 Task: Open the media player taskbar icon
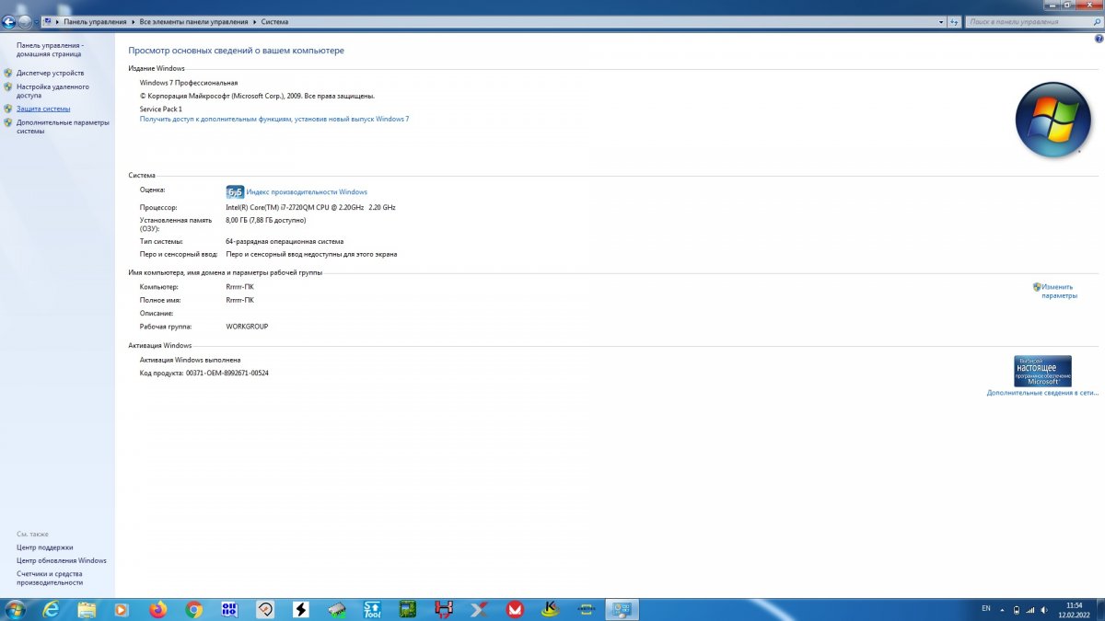tap(122, 609)
